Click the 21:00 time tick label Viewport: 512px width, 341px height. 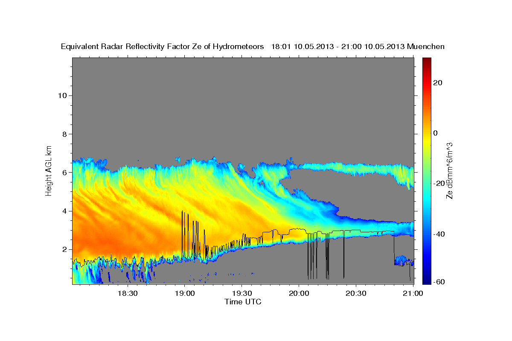click(x=413, y=293)
